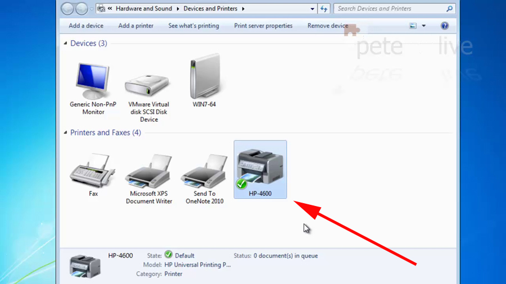Click the Default state value
Viewport: 506px width, 284px height.
tap(184, 256)
